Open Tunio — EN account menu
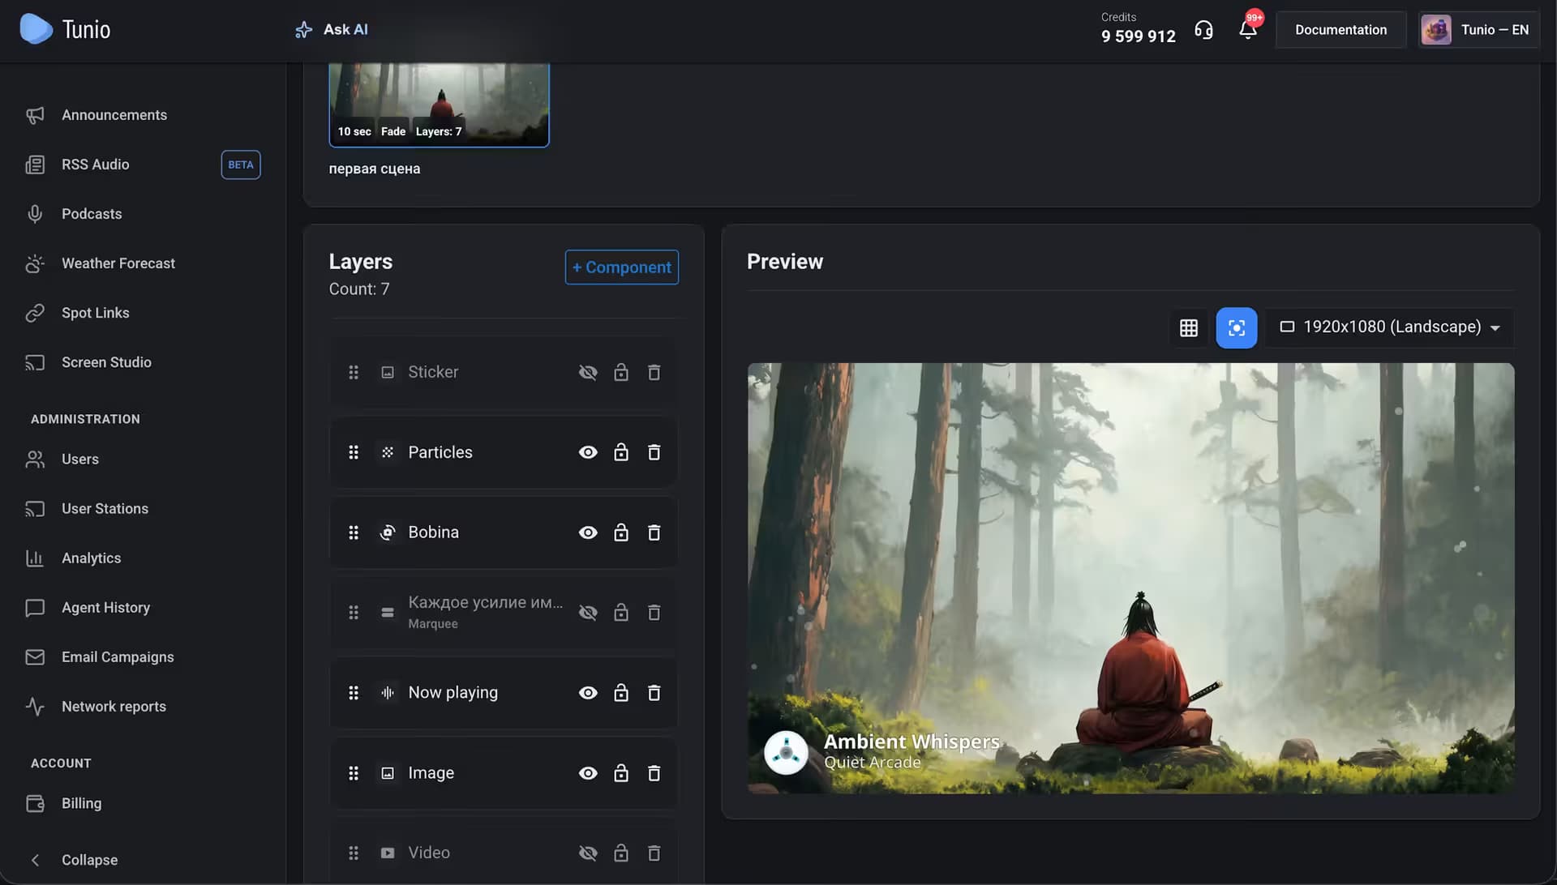The height and width of the screenshot is (885, 1557). point(1478,30)
